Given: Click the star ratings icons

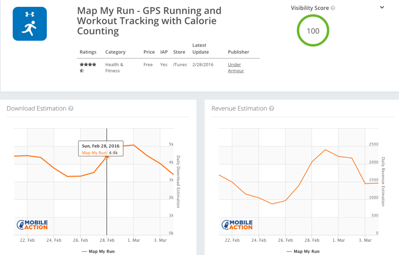Looking at the screenshot, I should pos(88,67).
